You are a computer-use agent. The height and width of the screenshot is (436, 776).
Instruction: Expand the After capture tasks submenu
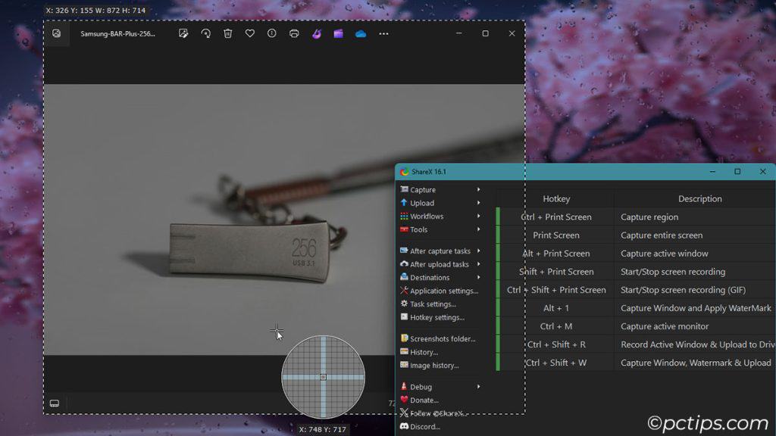coord(440,251)
